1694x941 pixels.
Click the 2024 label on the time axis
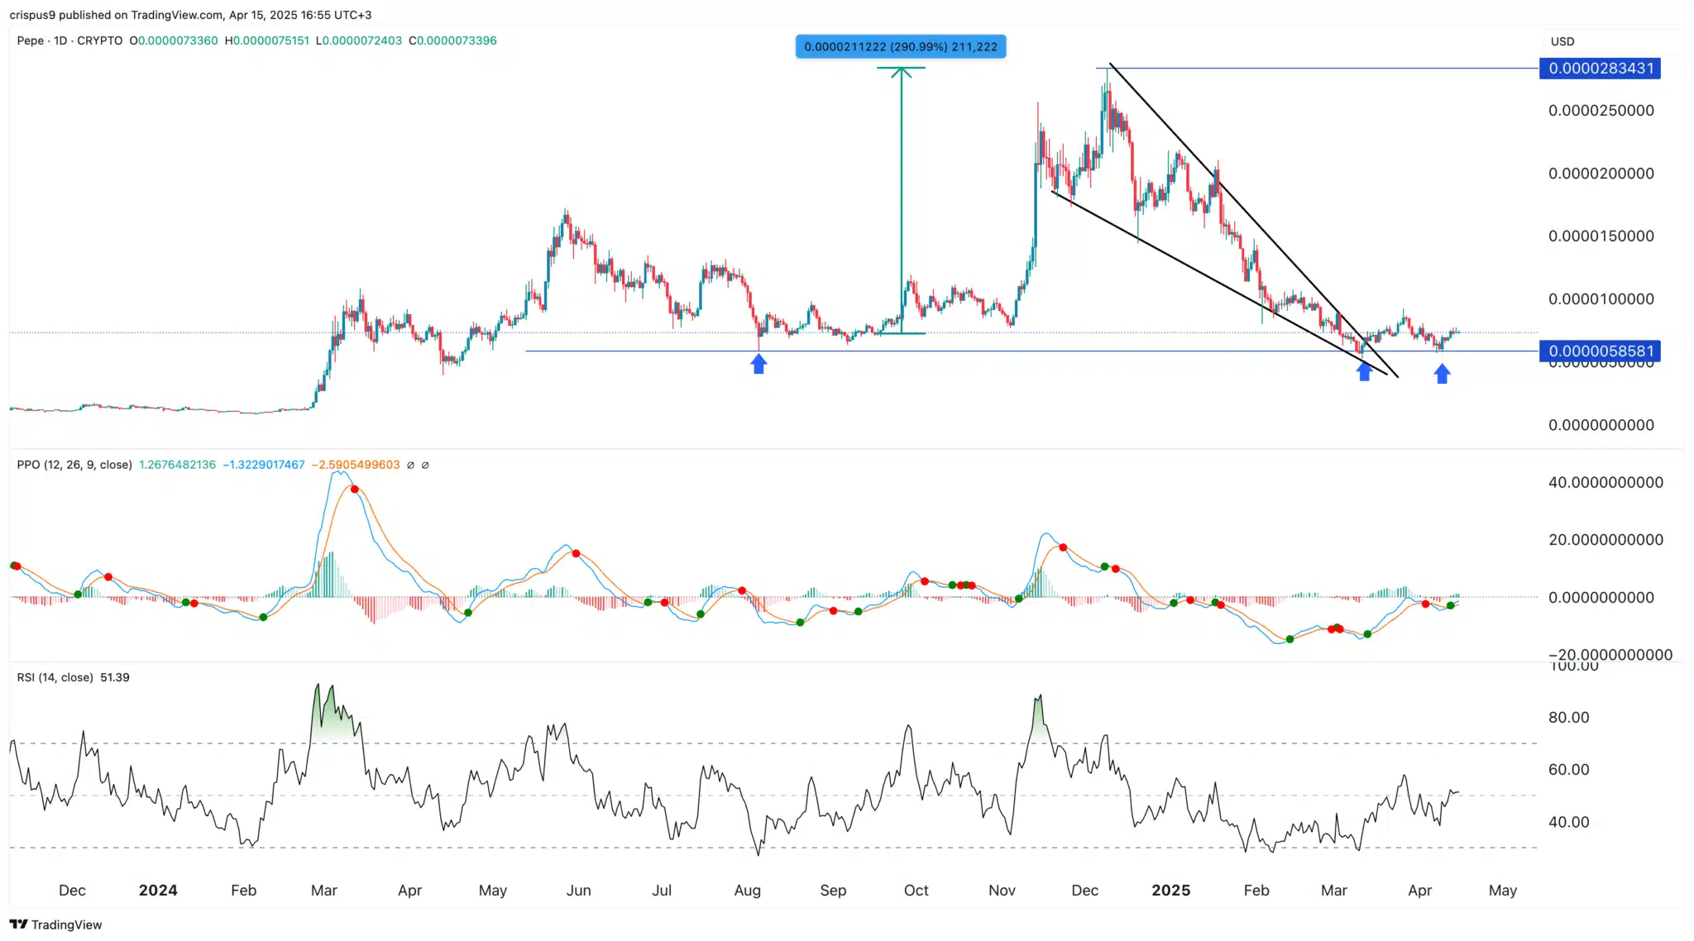point(158,891)
